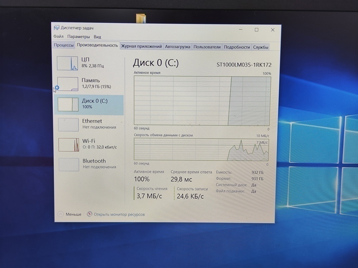Image resolution: width=358 pixels, height=268 pixels.
Task: Click the 8% 2,38 ГГц CPU value
Action: tap(92, 66)
